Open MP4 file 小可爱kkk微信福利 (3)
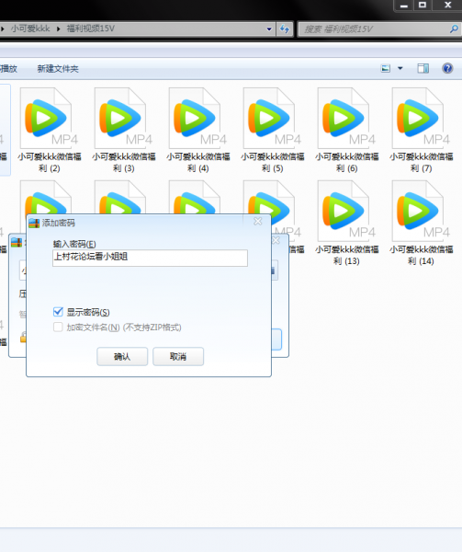Screen dimensions: 462x552 pyautogui.click(x=124, y=131)
